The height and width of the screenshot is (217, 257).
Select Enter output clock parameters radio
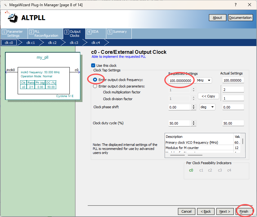pos(95,86)
